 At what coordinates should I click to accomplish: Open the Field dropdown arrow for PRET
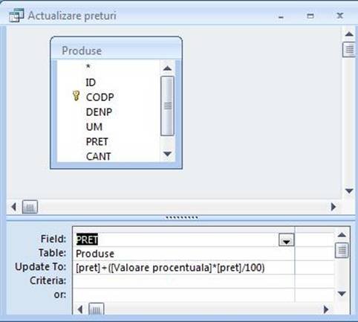pyautogui.click(x=286, y=240)
